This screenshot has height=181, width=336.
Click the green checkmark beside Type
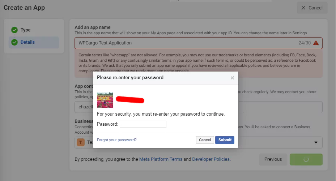14,30
